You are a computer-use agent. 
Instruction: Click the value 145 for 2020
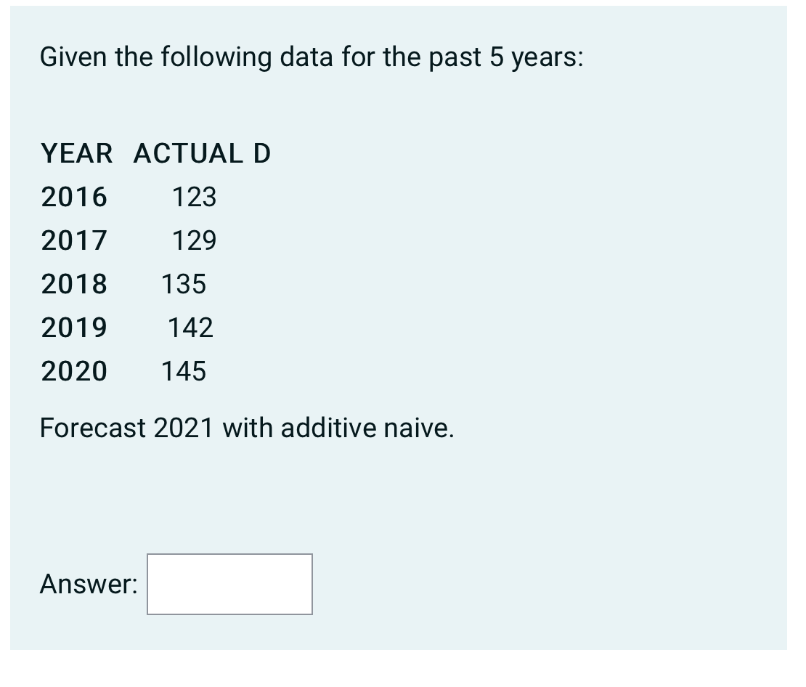tap(184, 371)
